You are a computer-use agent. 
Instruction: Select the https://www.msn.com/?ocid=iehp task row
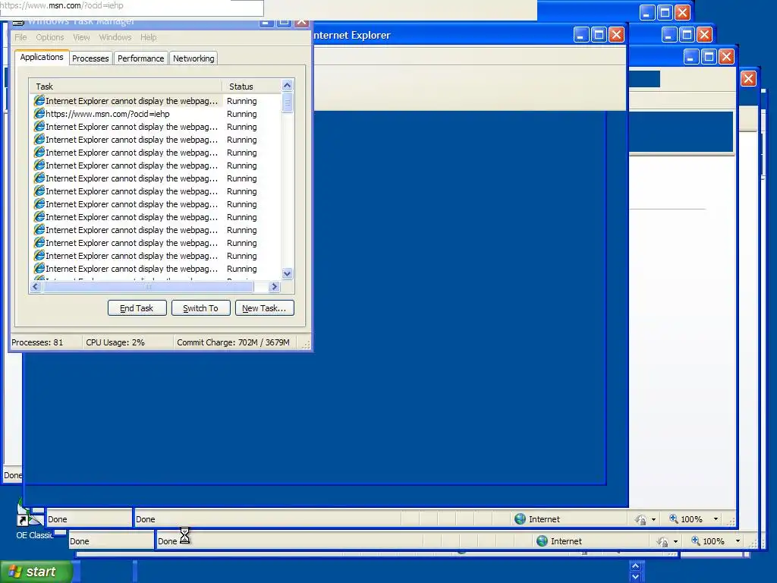click(x=155, y=114)
